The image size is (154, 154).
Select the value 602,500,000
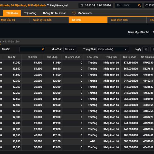tap(131, 147)
